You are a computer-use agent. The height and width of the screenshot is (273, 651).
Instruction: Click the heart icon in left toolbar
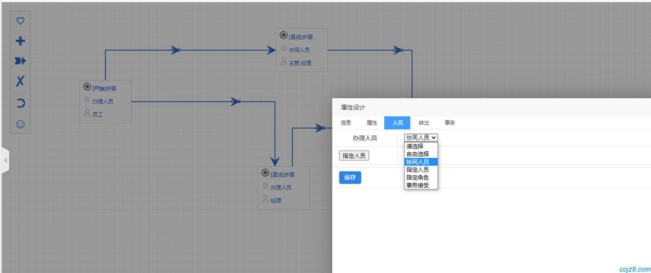pyautogui.click(x=20, y=21)
